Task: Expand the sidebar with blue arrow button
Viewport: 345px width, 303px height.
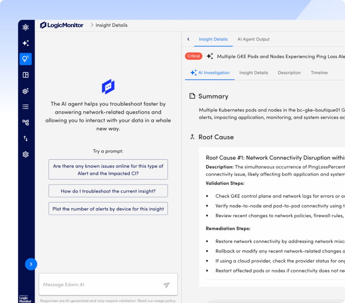Action: pyautogui.click(x=31, y=265)
